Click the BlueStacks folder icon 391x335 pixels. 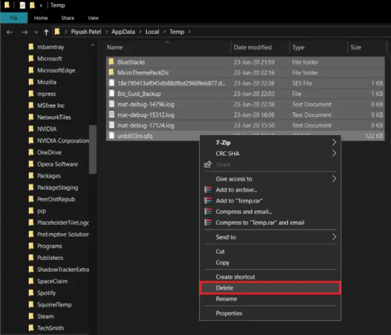coord(112,61)
